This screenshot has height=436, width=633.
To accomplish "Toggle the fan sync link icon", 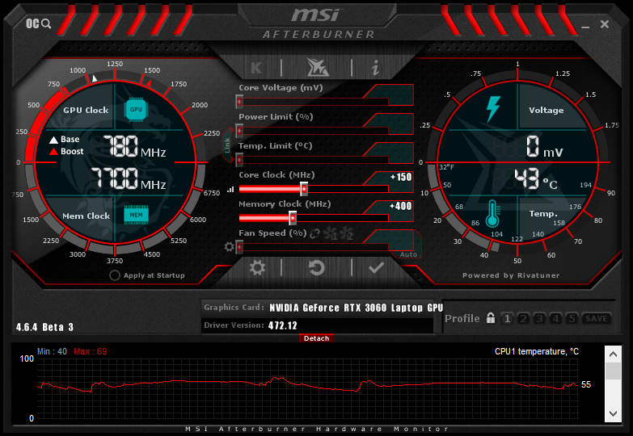I will tap(315, 233).
